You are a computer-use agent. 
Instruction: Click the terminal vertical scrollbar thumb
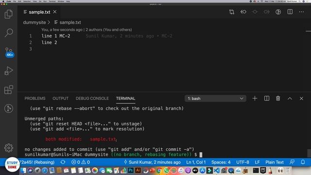[x=309, y=153]
